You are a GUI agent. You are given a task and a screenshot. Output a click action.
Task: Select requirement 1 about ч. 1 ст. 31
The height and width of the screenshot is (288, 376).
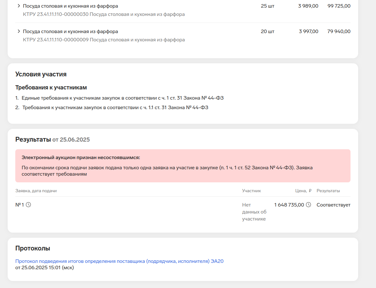click(x=119, y=98)
